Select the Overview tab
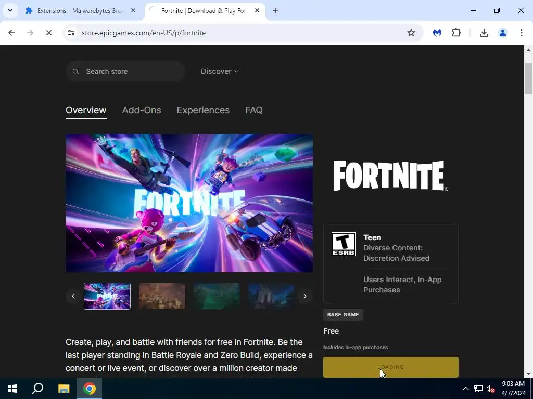This screenshot has height=399, width=533. pos(86,110)
